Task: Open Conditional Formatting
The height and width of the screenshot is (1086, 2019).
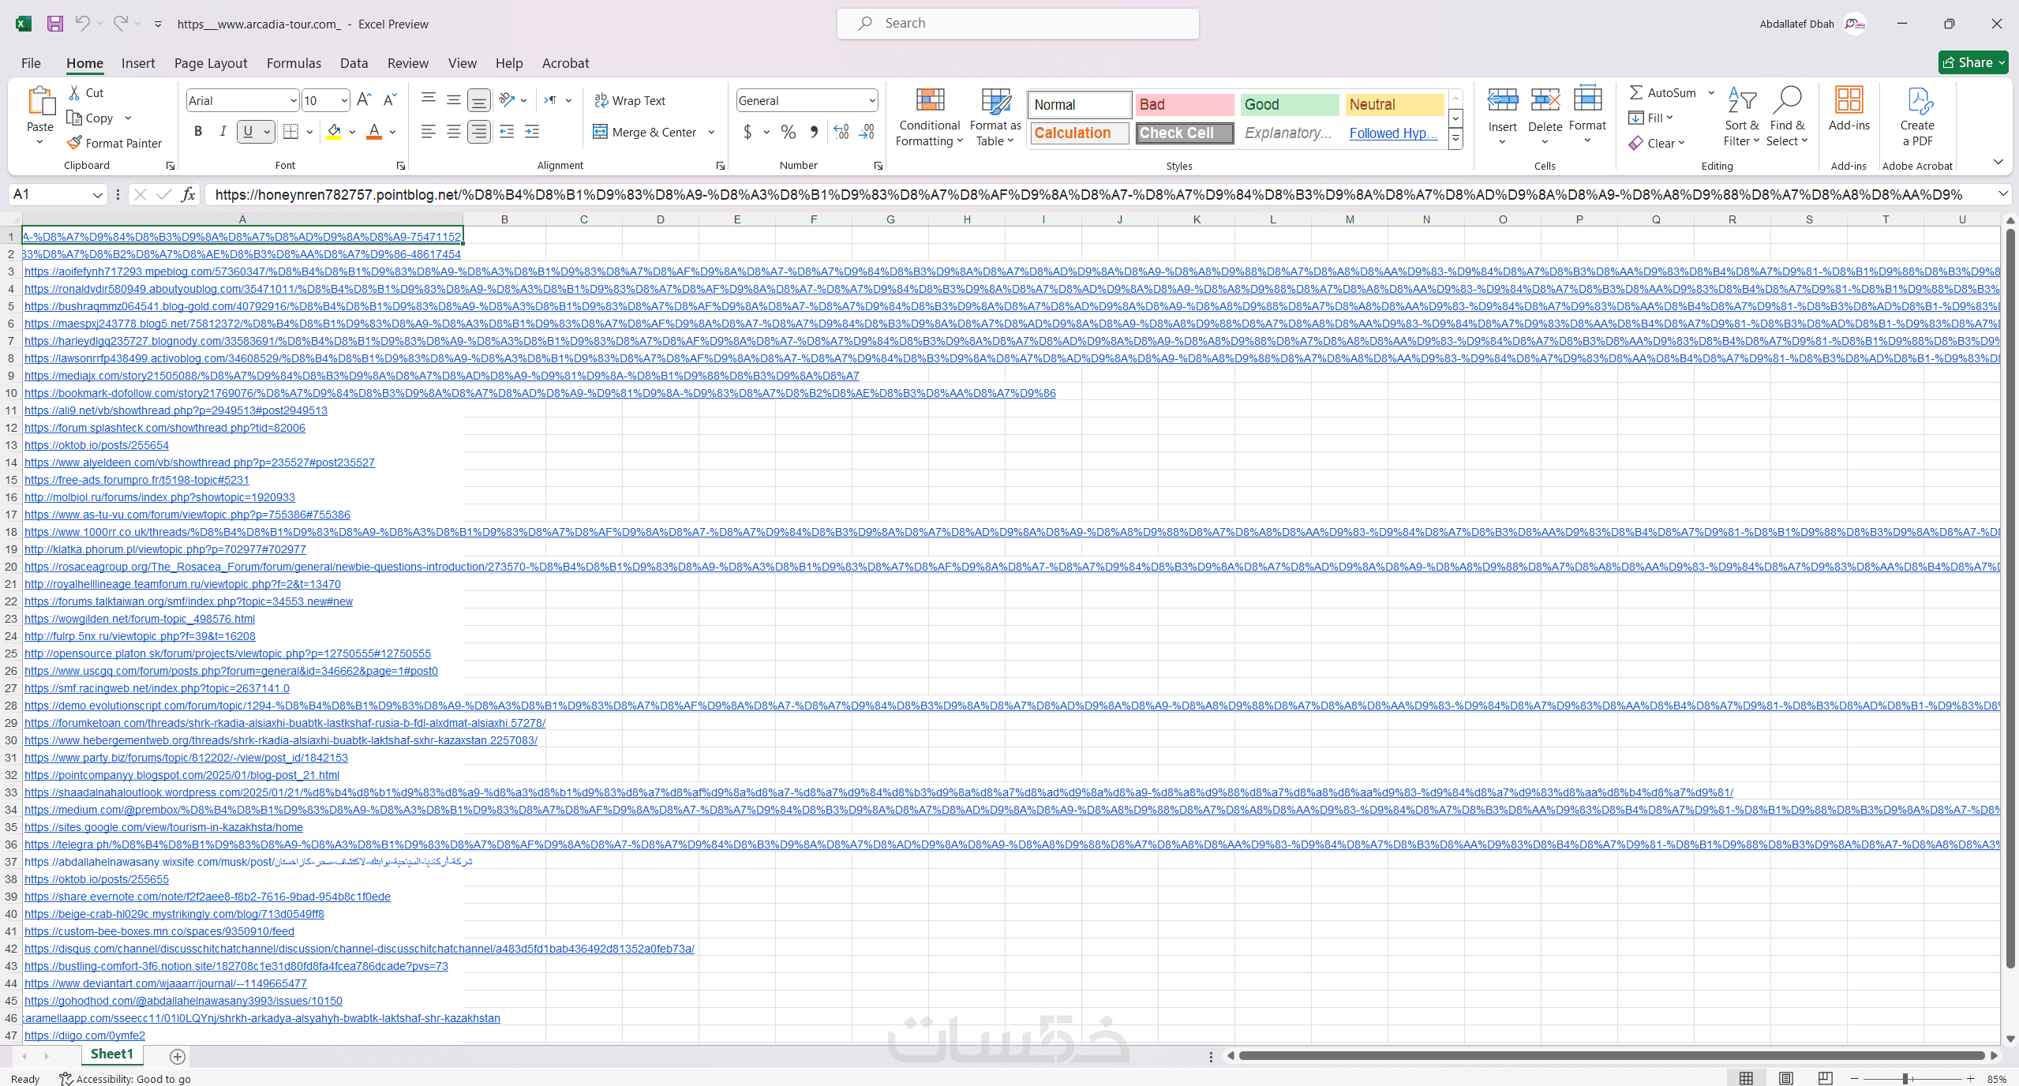Action: click(929, 117)
